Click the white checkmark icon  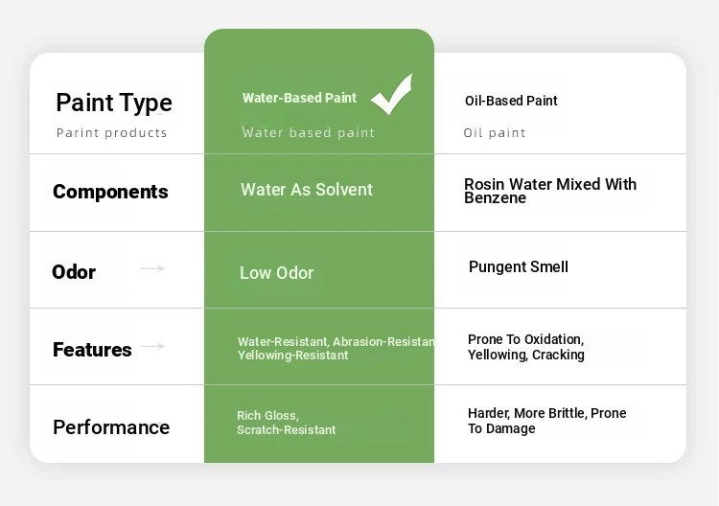point(391,94)
